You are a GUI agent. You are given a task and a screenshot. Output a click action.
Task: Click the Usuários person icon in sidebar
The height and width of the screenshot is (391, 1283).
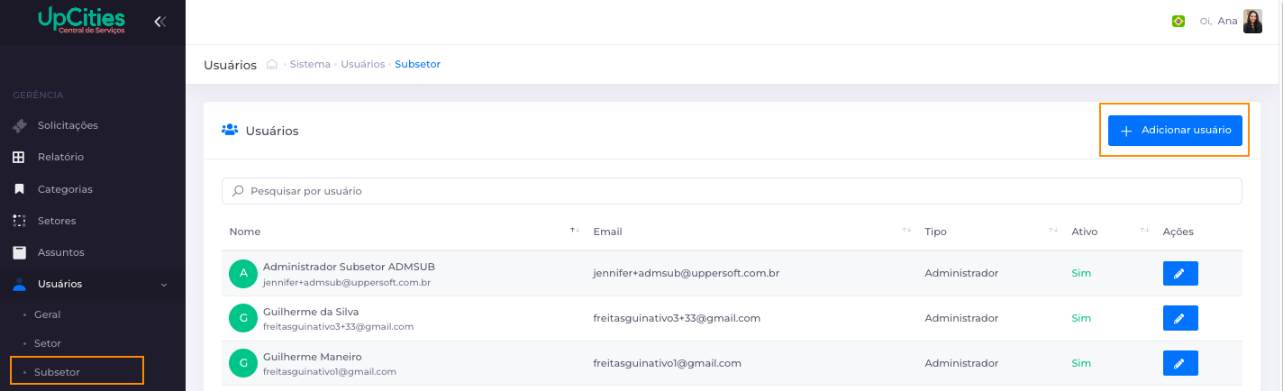click(19, 284)
